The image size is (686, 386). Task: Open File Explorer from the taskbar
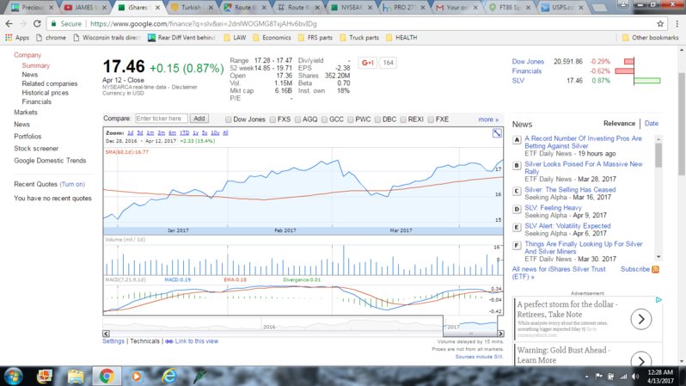point(76,376)
